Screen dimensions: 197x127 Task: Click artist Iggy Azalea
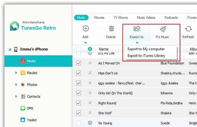169,83
